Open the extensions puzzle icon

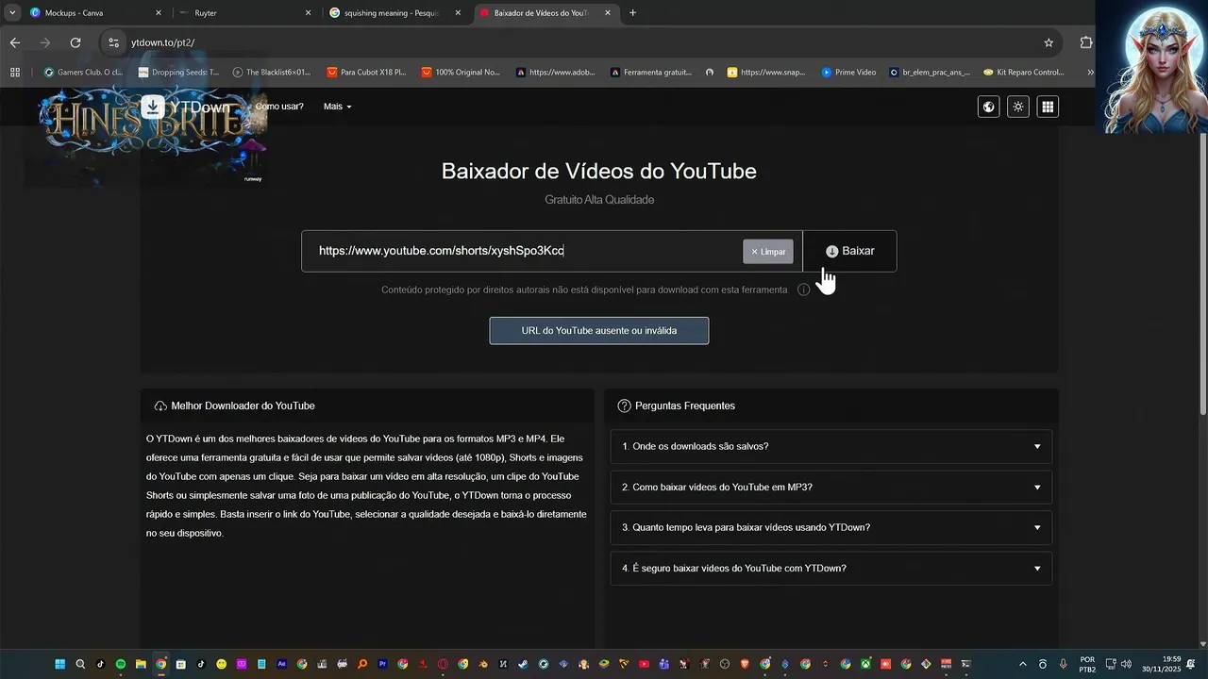pyautogui.click(x=1085, y=42)
